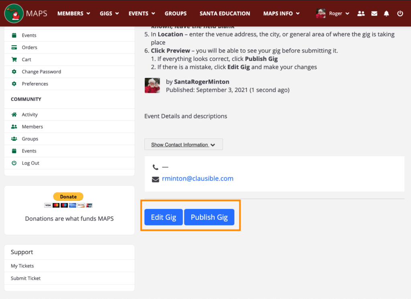Open the messages envelope icon
Screen dimensions: 411x299
[374, 14]
